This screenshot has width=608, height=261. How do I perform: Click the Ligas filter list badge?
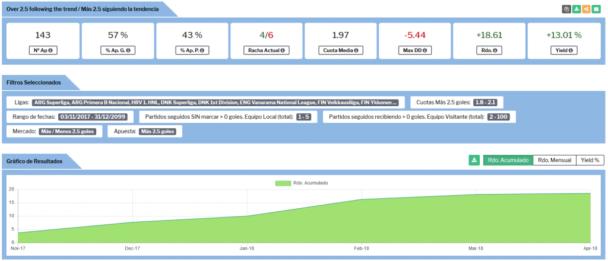tap(218, 102)
